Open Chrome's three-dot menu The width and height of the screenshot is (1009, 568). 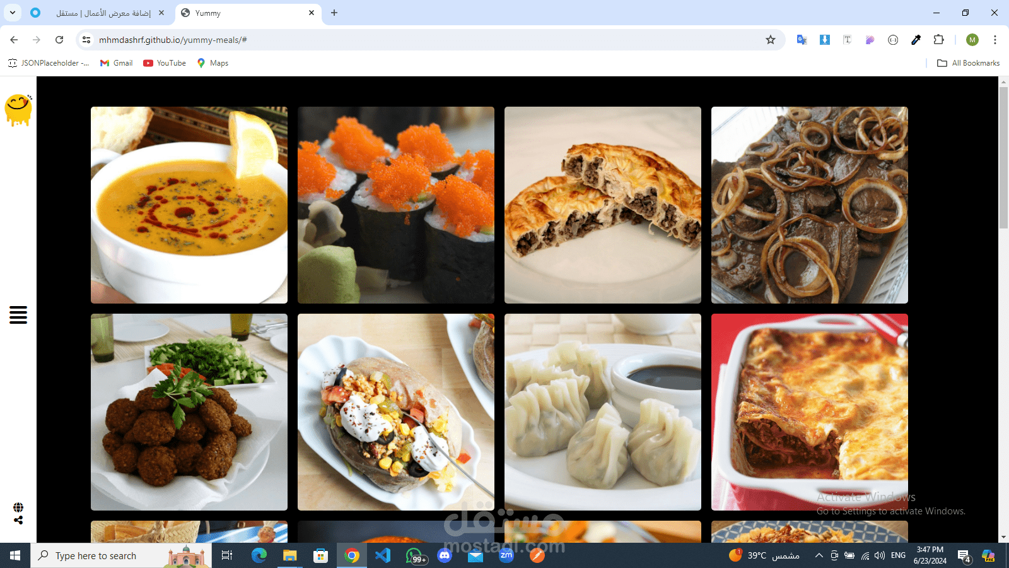click(995, 40)
